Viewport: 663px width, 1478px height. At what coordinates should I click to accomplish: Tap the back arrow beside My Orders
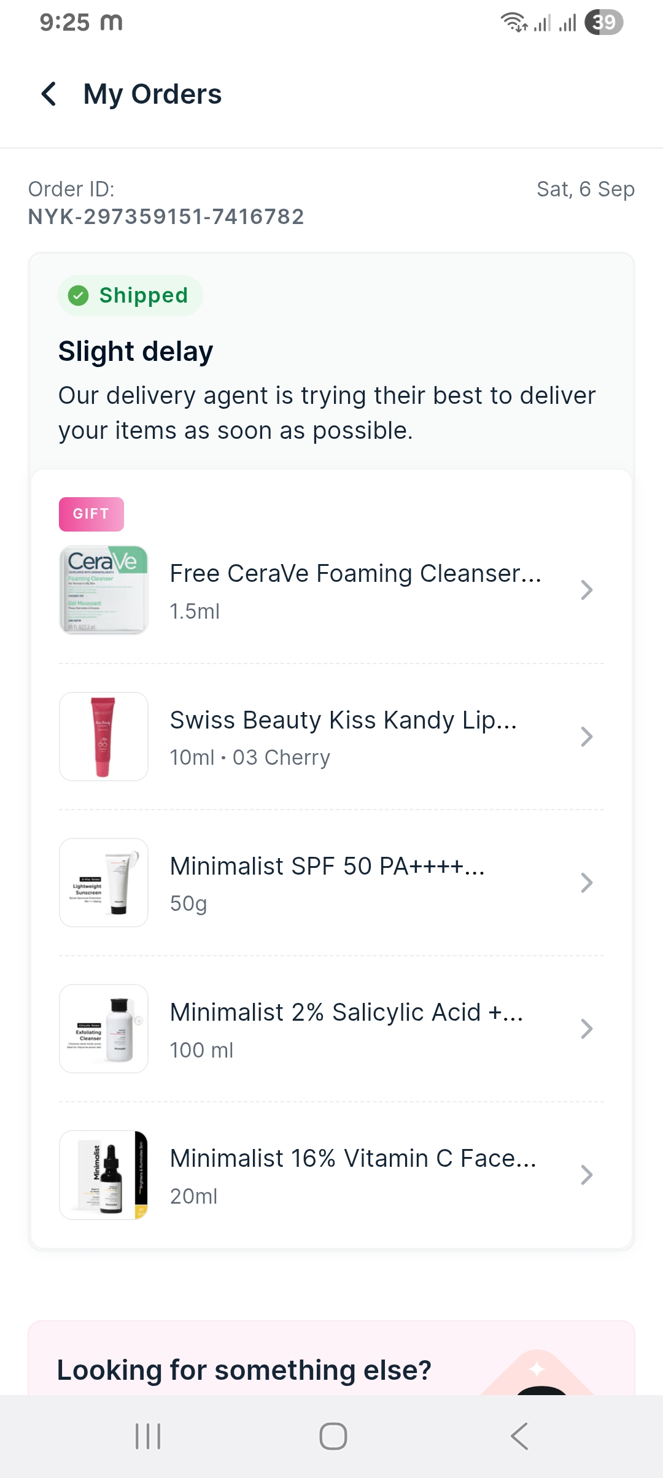click(x=49, y=94)
